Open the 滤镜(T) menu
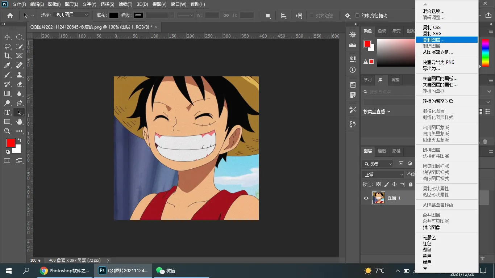This screenshot has width=495, height=278. point(125,4)
